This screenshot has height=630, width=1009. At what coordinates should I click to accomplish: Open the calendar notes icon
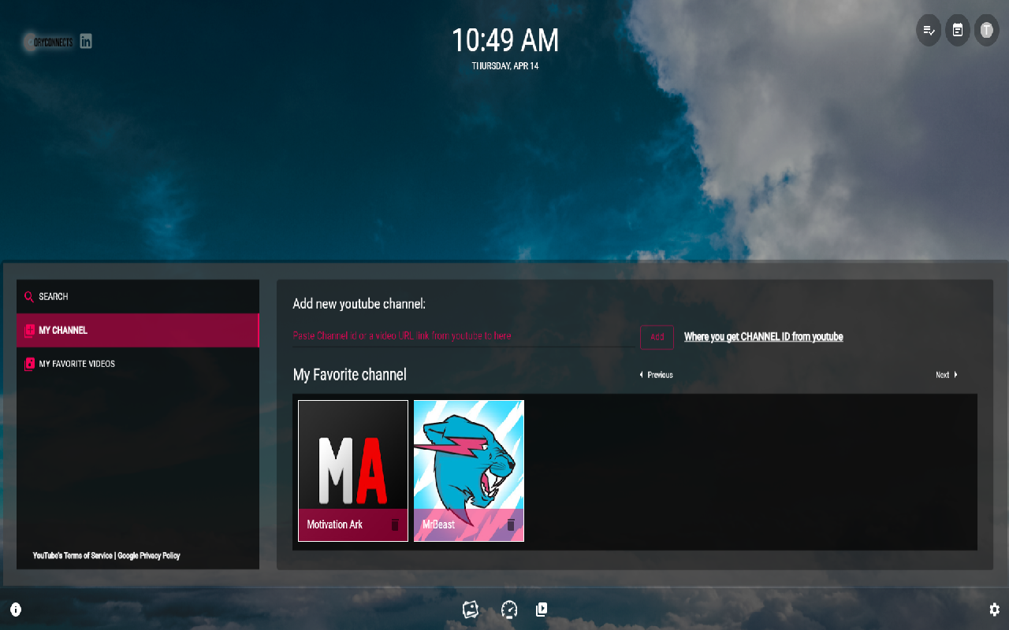click(958, 31)
